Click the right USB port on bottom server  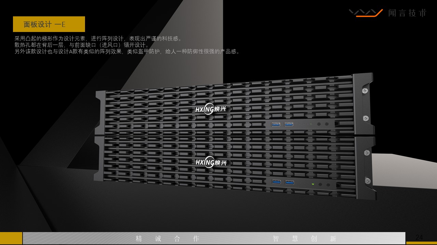click(x=290, y=183)
